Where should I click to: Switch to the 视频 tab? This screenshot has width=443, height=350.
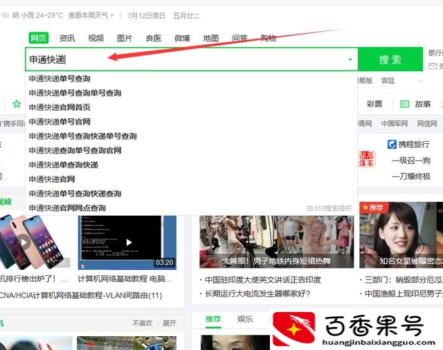click(x=96, y=38)
